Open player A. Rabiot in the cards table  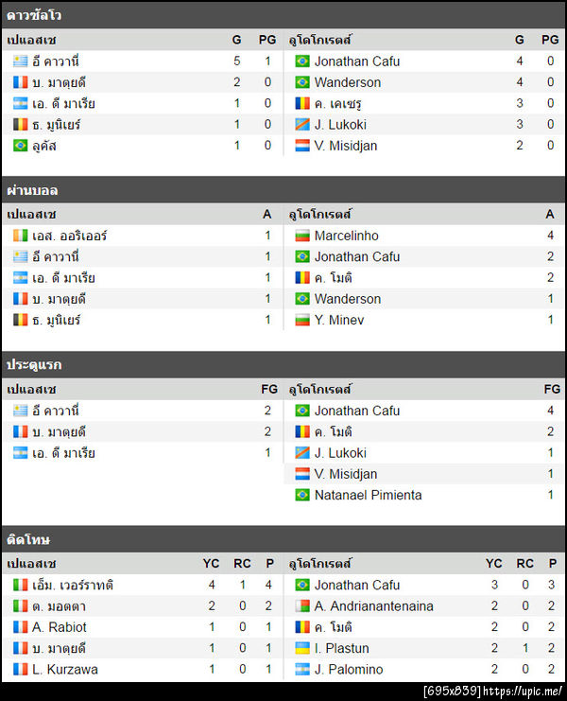60,627
